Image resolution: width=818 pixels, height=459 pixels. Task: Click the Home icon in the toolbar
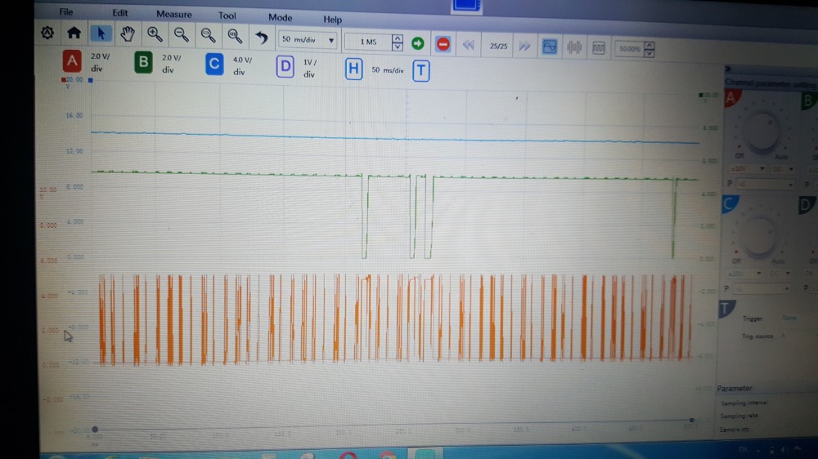(x=74, y=33)
